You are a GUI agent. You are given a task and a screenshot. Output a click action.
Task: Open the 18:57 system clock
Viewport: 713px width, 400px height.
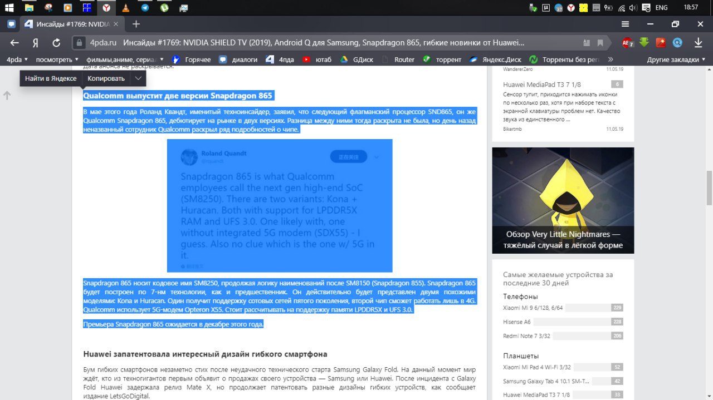[691, 8]
